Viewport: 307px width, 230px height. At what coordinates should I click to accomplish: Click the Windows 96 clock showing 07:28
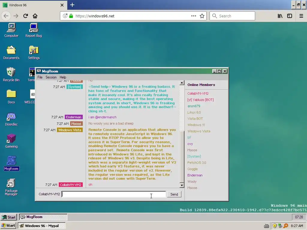(x=299, y=217)
